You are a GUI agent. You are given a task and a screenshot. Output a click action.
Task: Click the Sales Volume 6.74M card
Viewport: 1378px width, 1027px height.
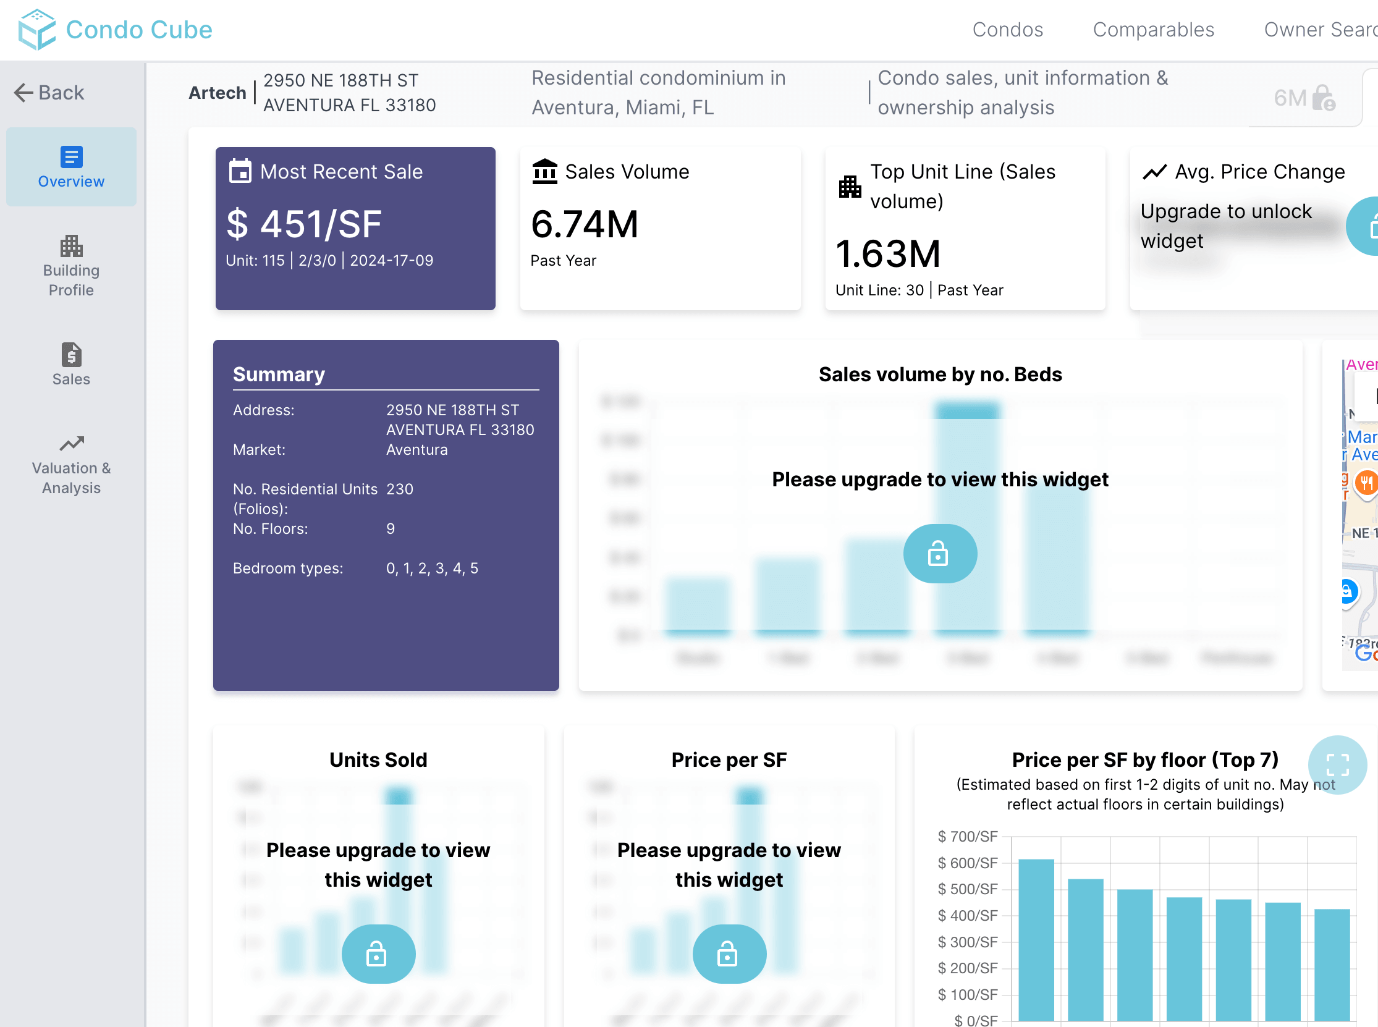point(659,228)
